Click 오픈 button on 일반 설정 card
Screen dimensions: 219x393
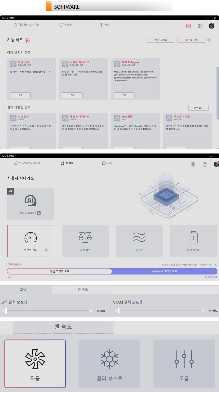[20, 95]
